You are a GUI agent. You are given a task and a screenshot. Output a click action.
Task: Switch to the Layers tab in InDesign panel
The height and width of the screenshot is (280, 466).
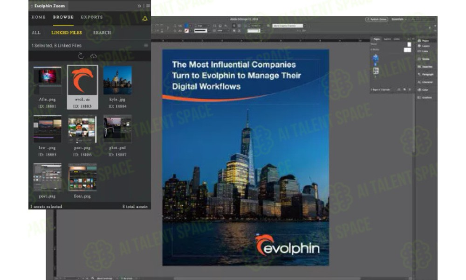(387, 39)
